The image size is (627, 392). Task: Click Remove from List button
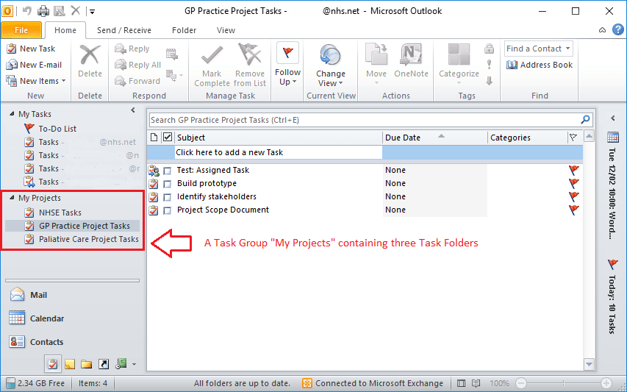pos(250,65)
